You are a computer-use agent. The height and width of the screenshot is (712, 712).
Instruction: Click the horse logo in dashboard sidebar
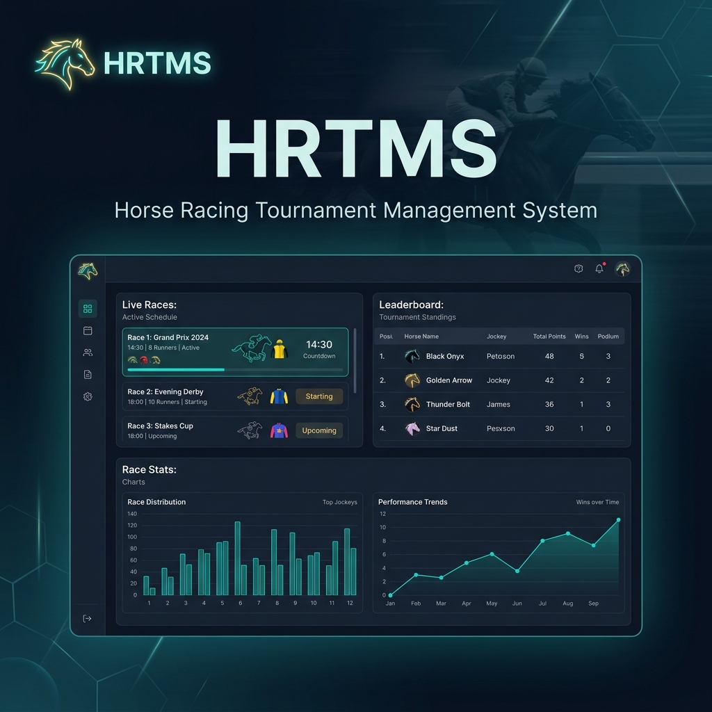[88, 270]
